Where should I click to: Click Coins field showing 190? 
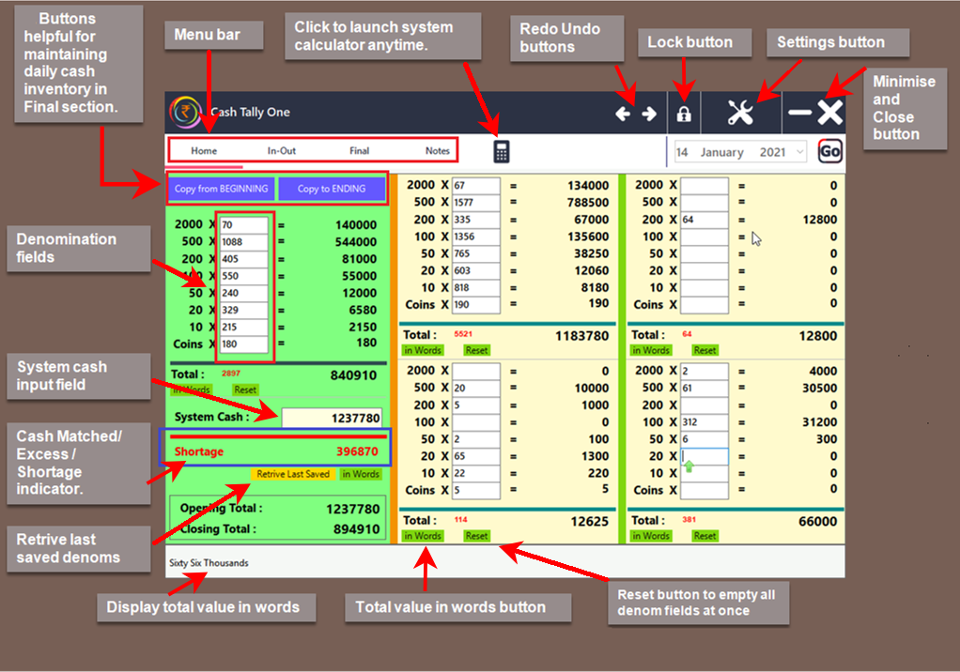click(x=475, y=304)
